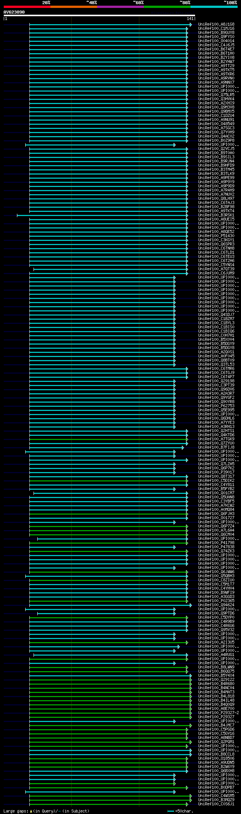The width and height of the screenshot is (241, 814).
Task: Click the UniRef100_P47838 label
Action: point(216,547)
